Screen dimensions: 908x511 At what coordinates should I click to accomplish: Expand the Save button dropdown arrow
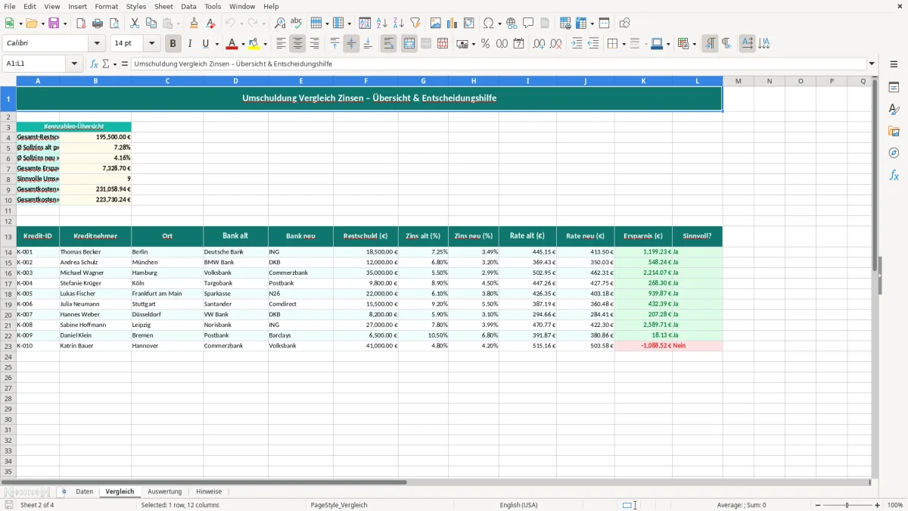[x=64, y=23]
